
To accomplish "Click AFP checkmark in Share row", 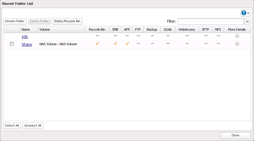I will pos(127,44).
